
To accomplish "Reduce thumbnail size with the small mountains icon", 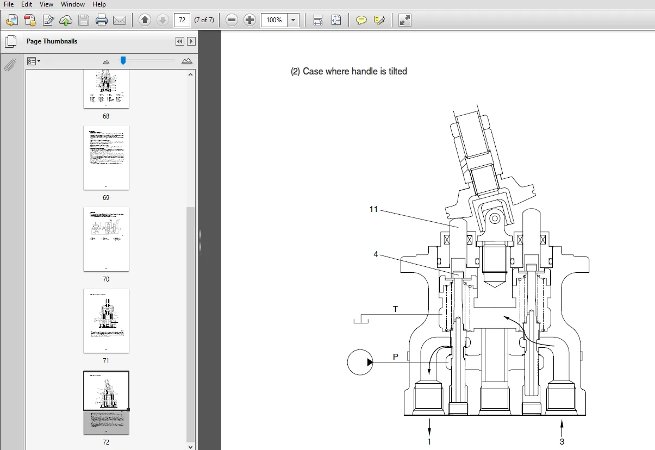I will (x=107, y=62).
